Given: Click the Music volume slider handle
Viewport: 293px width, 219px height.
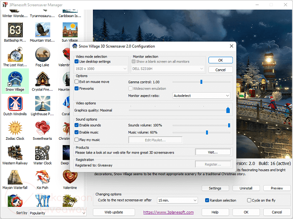Looking at the screenshot, I should point(207,132).
